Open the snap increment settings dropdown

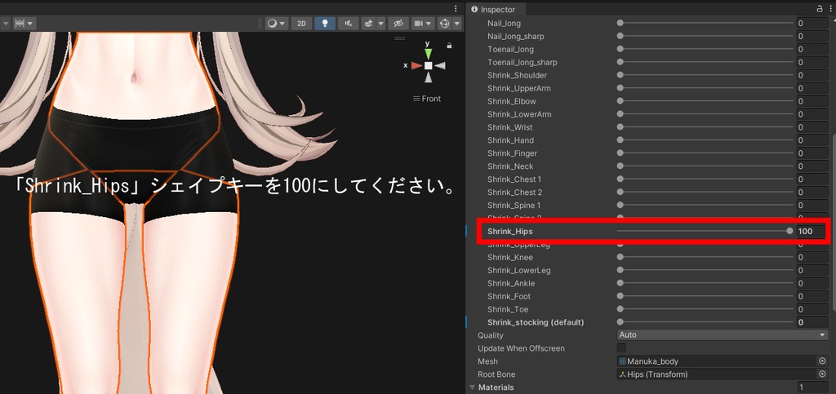point(30,24)
